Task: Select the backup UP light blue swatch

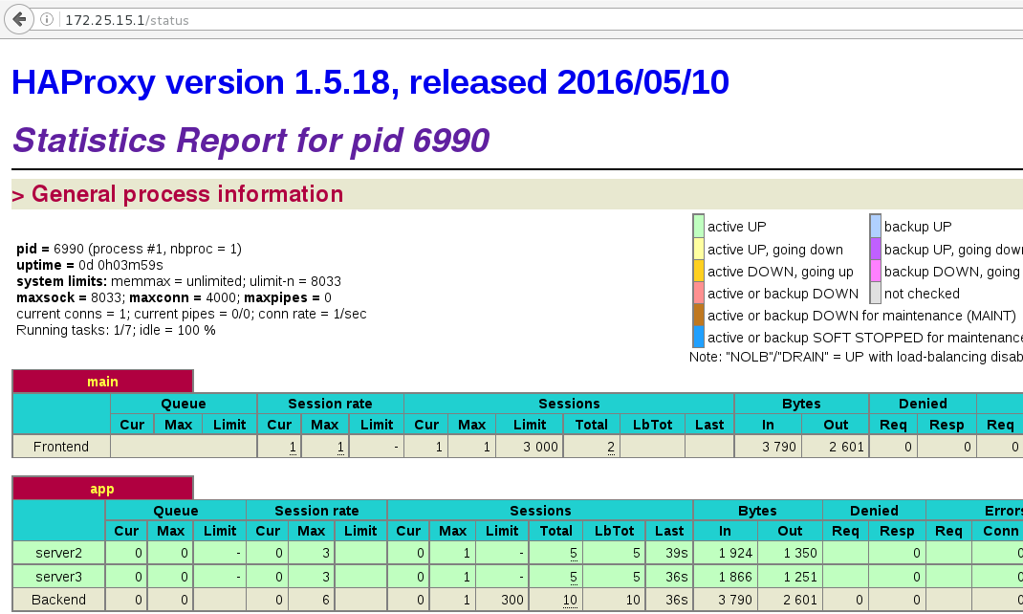Action: (875, 226)
